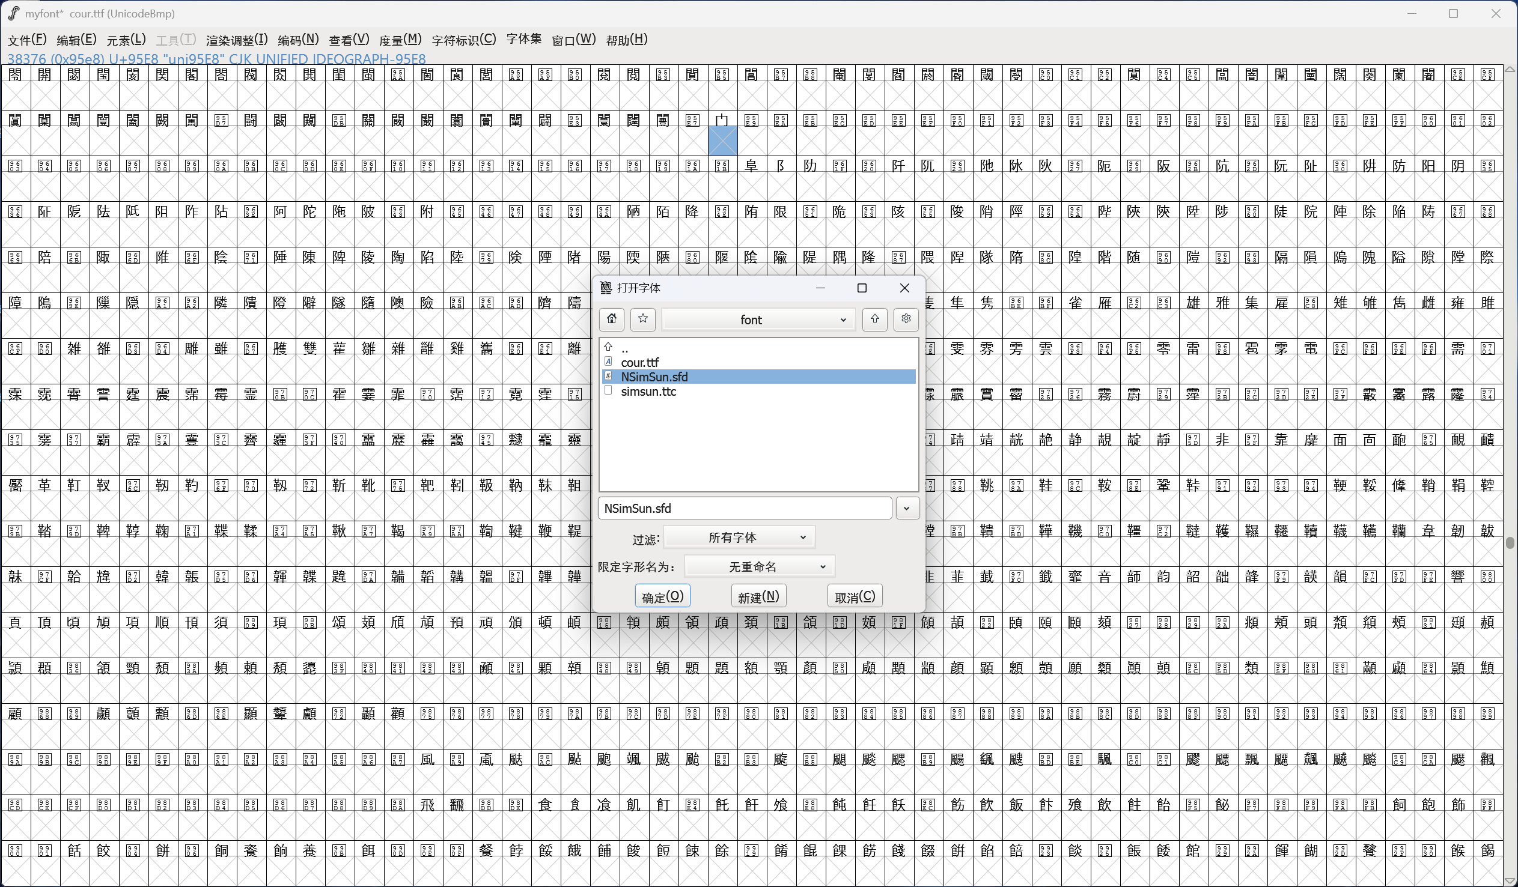Open the 文件(F) menu
Image resolution: width=1518 pixels, height=887 pixels.
click(x=26, y=40)
